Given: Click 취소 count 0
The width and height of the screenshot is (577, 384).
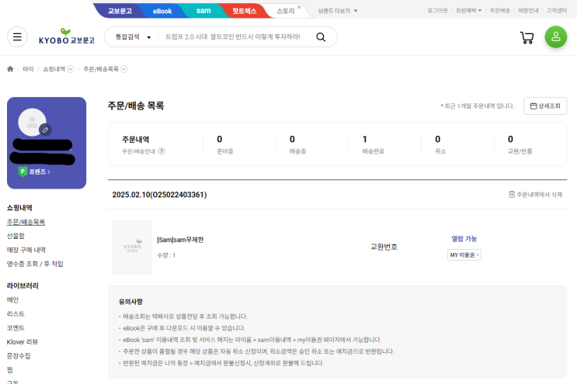Looking at the screenshot, I should click(437, 140).
